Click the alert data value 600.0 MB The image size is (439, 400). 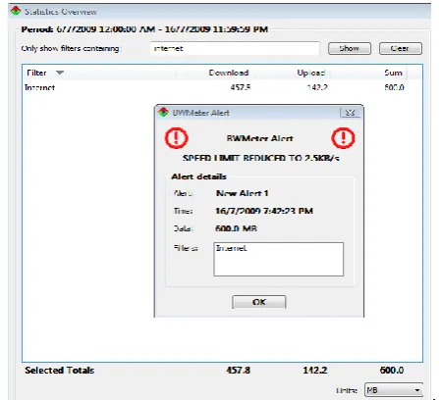coord(236,228)
